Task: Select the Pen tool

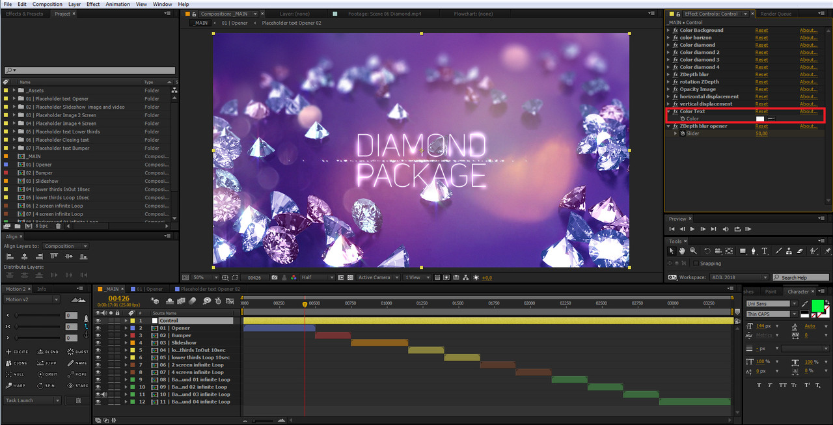Action: tap(754, 251)
